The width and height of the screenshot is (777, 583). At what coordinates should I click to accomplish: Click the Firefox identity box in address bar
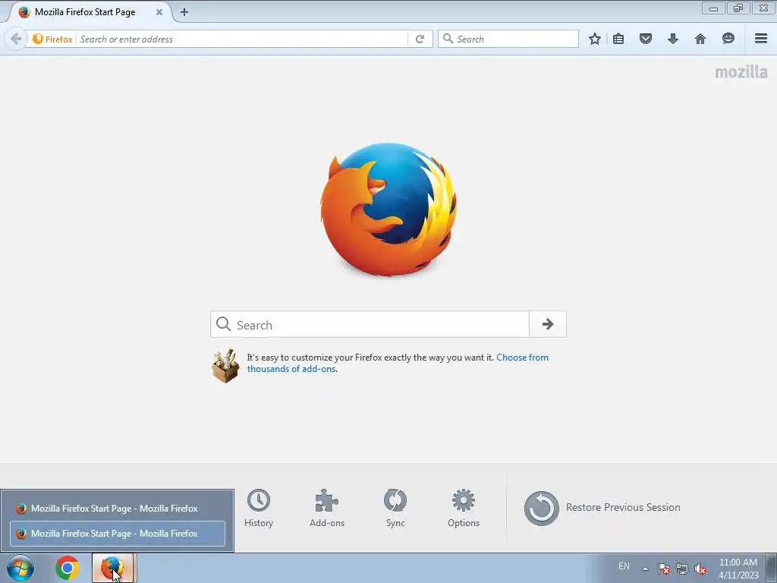52,39
